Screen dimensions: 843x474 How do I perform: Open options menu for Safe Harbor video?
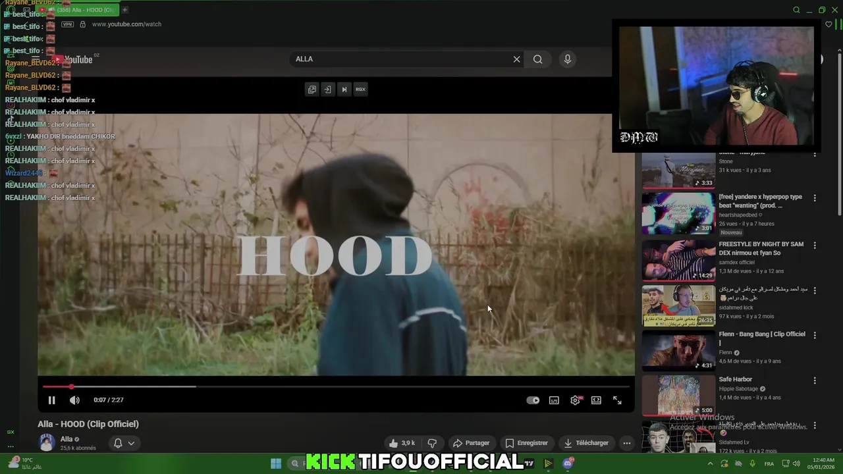[815, 381]
